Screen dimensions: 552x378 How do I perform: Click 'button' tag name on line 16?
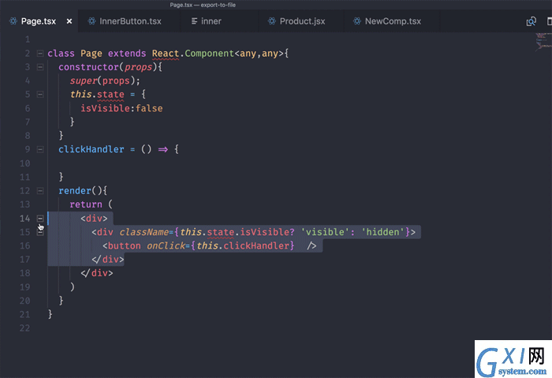pyautogui.click(x=125, y=246)
